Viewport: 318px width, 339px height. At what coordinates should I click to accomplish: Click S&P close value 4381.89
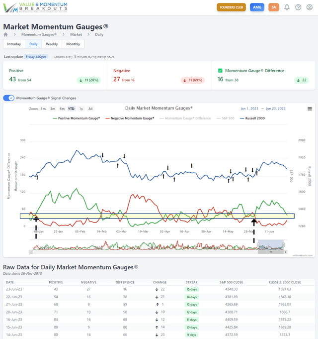pyautogui.click(x=231, y=297)
